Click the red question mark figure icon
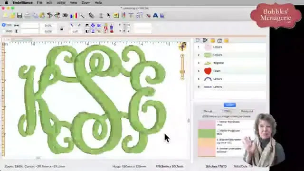The image size is (304, 171). coord(105,28)
